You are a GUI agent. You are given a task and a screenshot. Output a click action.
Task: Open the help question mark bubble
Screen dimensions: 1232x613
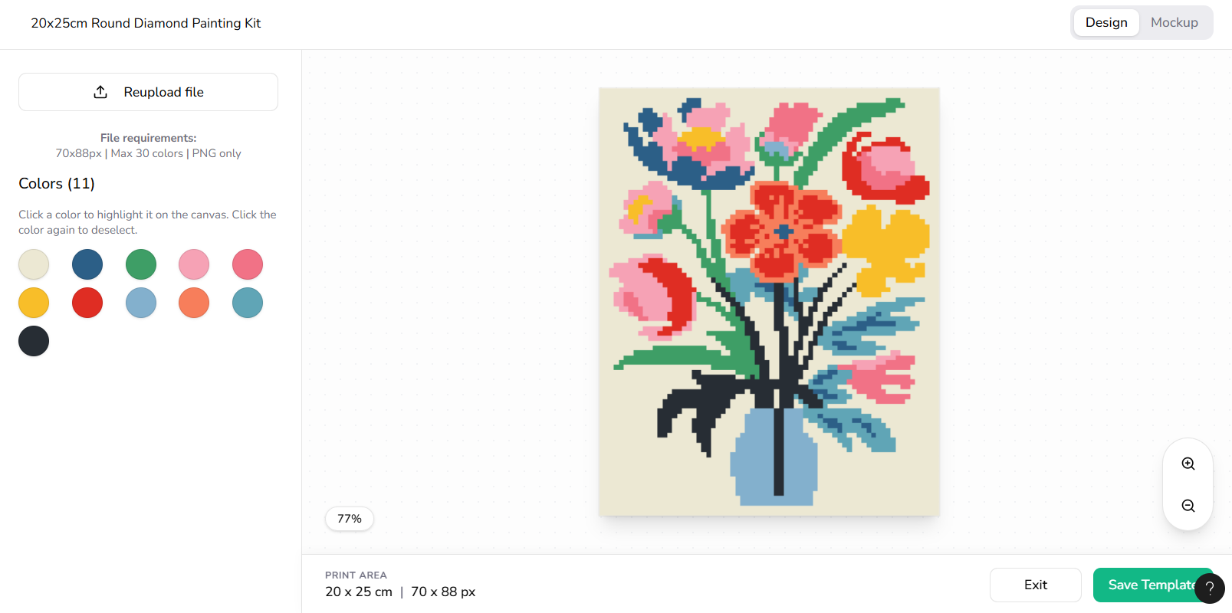[x=1210, y=588]
